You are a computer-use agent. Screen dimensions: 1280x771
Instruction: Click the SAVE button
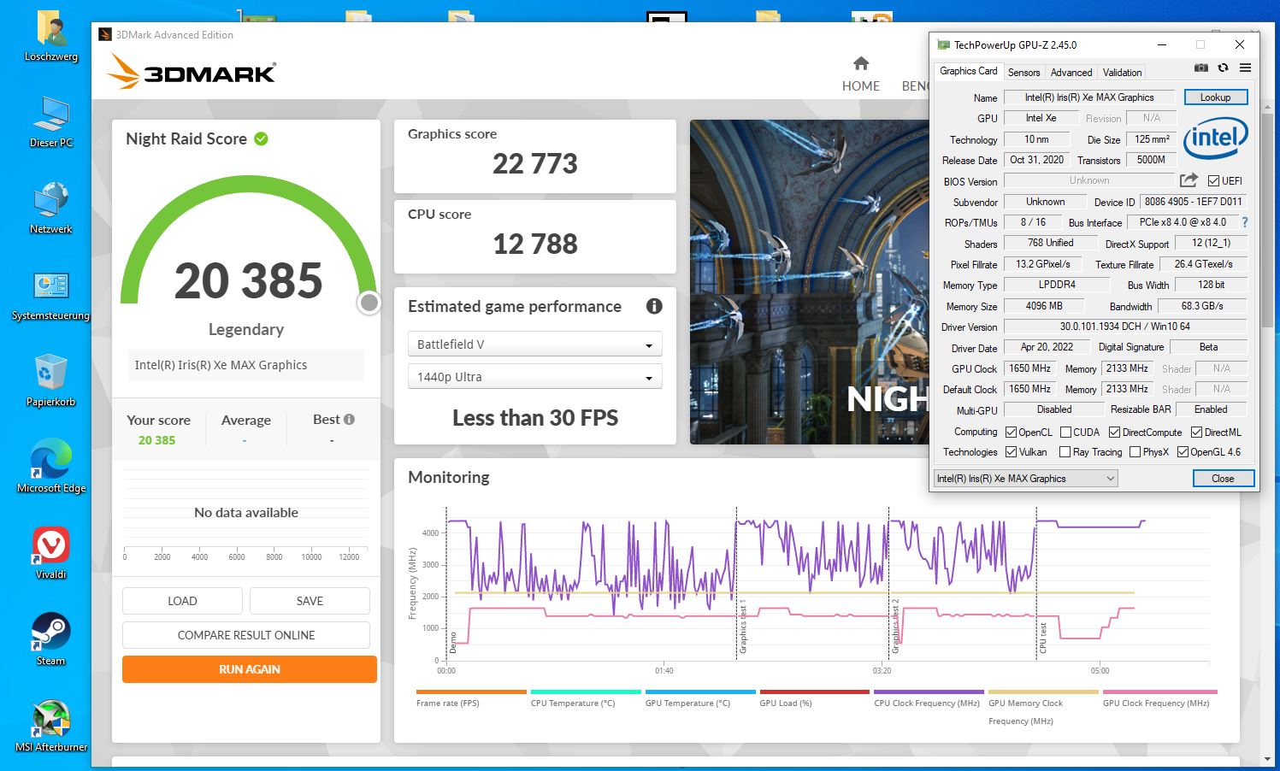(x=310, y=601)
